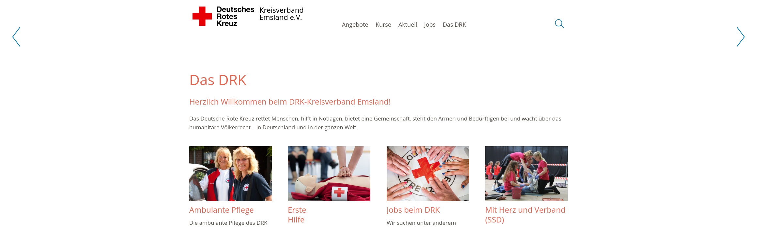Click the hands on red cross image
The height and width of the screenshot is (228, 757).
(428, 174)
